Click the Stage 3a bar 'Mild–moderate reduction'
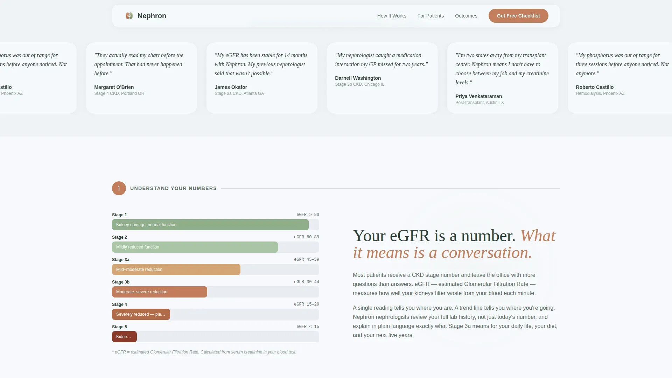The height and width of the screenshot is (378, 672). click(176, 269)
